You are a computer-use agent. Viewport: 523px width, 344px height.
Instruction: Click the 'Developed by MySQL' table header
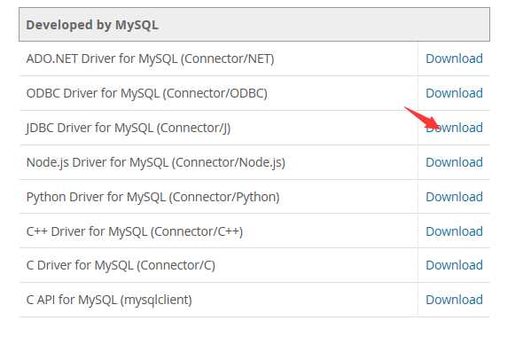click(x=254, y=25)
